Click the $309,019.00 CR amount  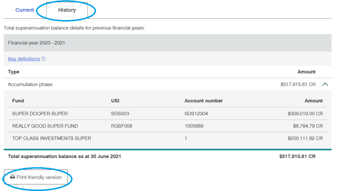(305, 114)
